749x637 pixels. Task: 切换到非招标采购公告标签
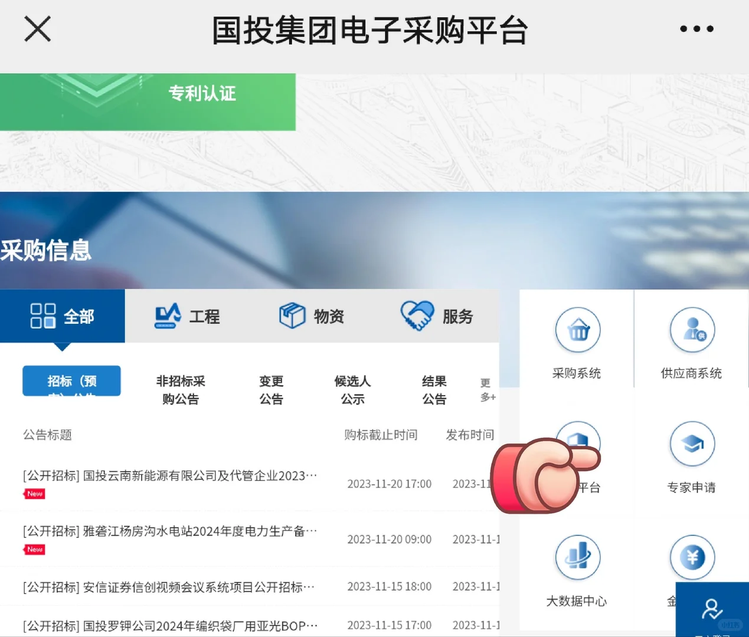pyautogui.click(x=181, y=390)
